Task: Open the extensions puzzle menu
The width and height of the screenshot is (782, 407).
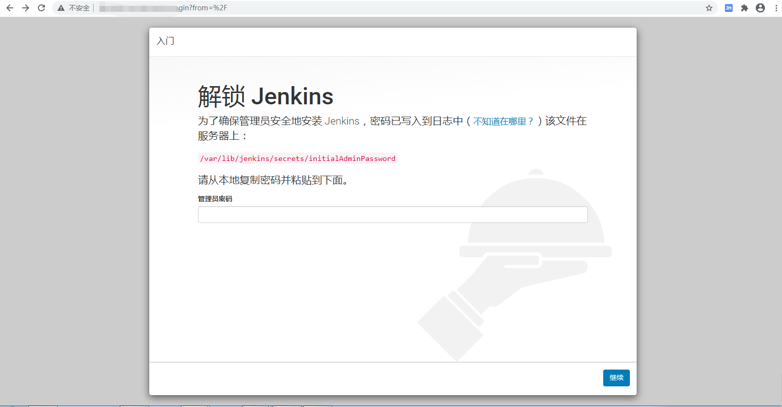Action: [745, 8]
